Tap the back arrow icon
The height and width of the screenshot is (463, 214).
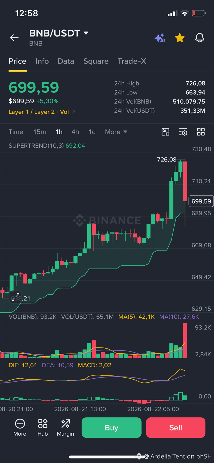[14, 38]
